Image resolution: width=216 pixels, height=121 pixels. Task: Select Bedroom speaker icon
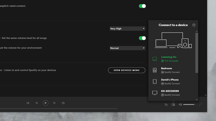coord(155,70)
